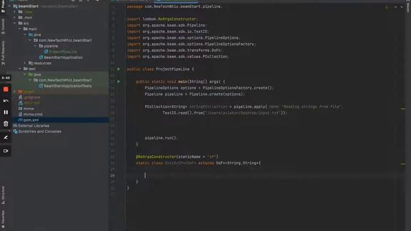Click the lombok.NoArgsConstructor import line

point(162,19)
